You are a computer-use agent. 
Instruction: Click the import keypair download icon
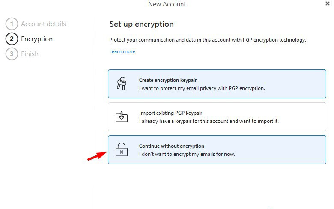(x=122, y=116)
